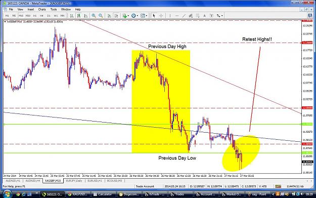The width and height of the screenshot is (316, 198).
Task: Switch to XAGGBP,M15 chart tab
Action: click(x=53, y=181)
